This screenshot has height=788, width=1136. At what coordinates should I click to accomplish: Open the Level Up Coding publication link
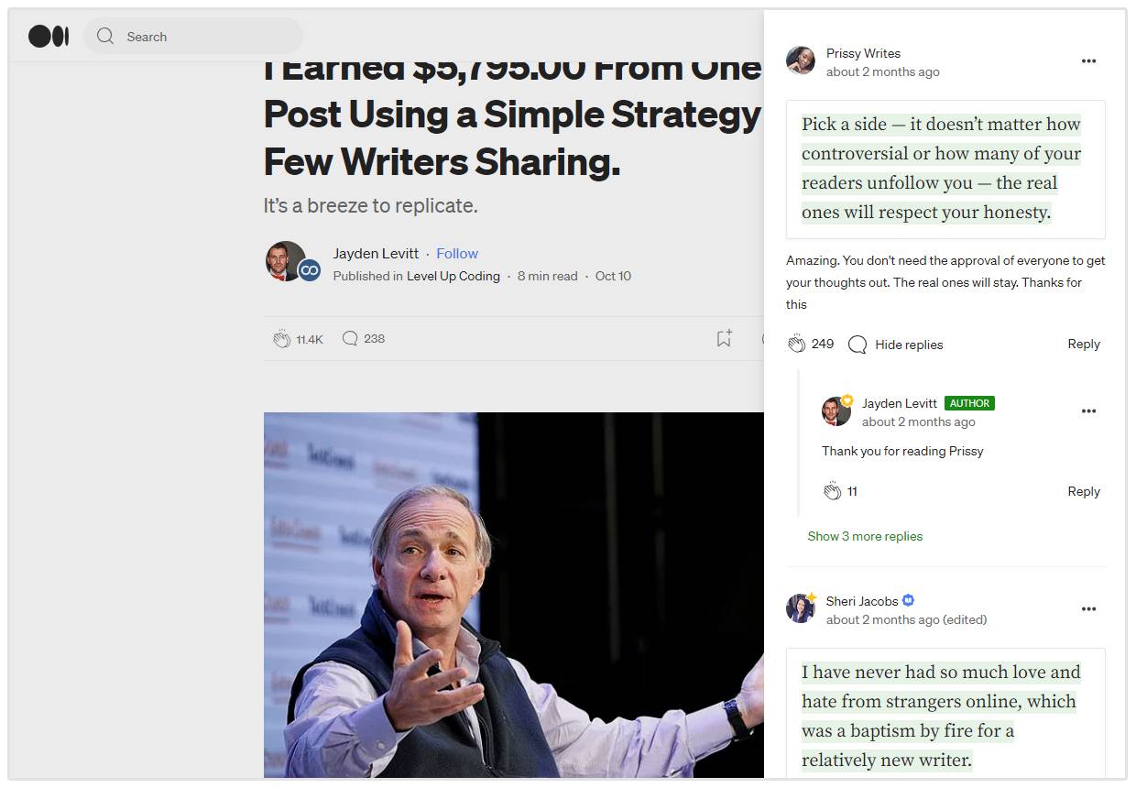tap(453, 276)
